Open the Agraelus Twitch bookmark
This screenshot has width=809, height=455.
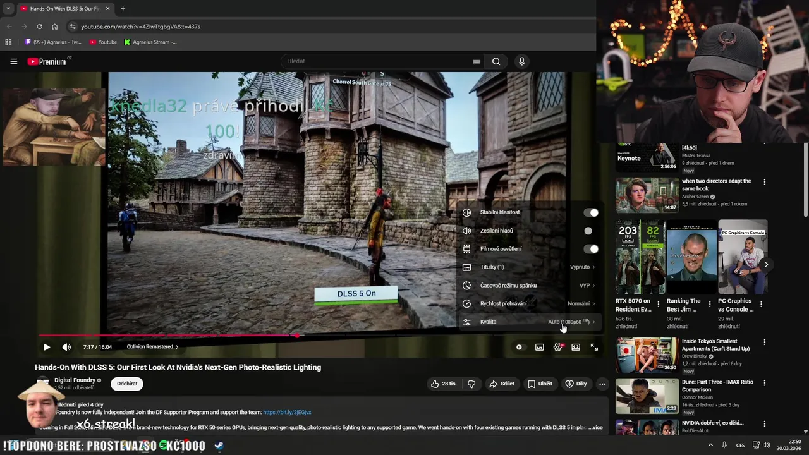(54, 42)
